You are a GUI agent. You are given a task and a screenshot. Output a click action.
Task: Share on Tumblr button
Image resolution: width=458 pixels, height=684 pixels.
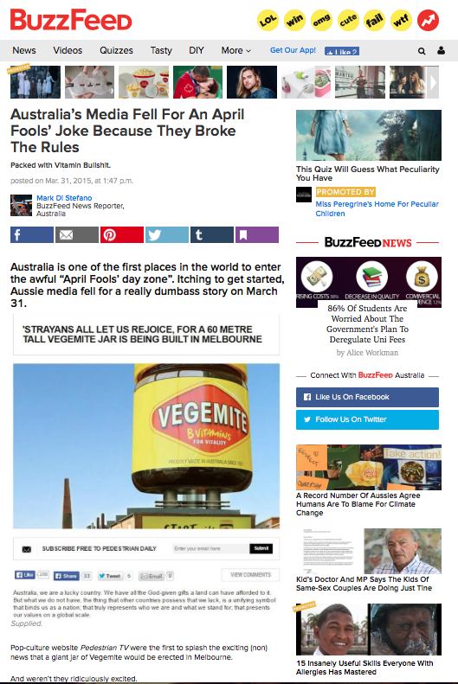[x=212, y=234]
